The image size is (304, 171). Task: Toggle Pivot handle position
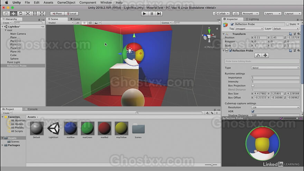tap(57, 13)
